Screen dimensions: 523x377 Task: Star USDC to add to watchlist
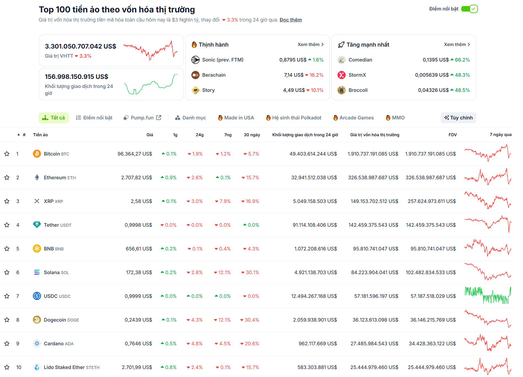7,296
